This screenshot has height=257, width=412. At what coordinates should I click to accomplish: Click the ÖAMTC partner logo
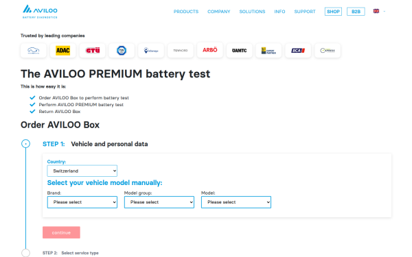tap(239, 50)
